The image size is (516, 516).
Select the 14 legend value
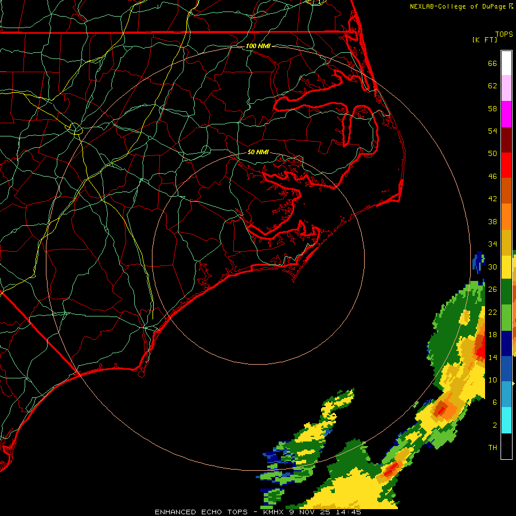point(492,357)
